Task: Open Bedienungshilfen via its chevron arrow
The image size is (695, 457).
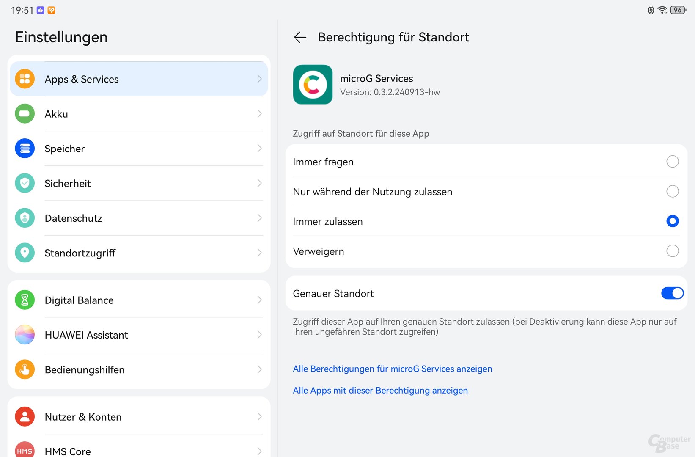Action: coord(259,369)
